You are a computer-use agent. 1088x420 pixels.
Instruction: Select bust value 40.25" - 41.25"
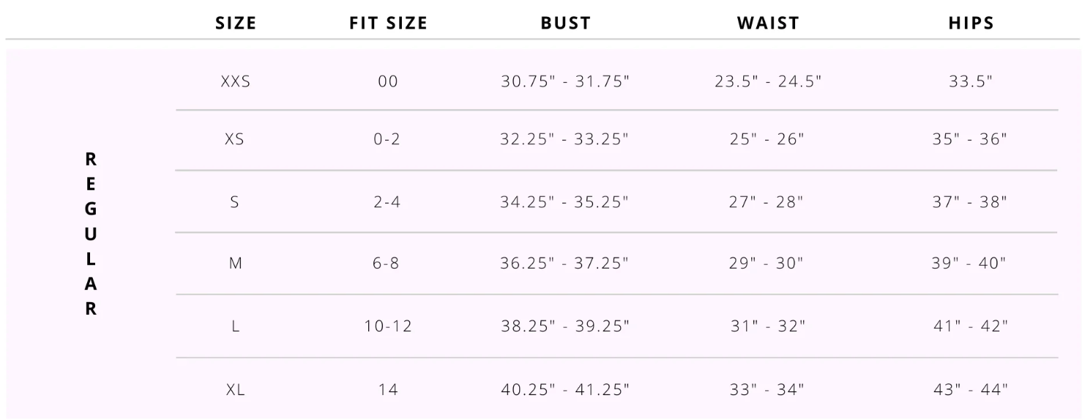pyautogui.click(x=565, y=390)
